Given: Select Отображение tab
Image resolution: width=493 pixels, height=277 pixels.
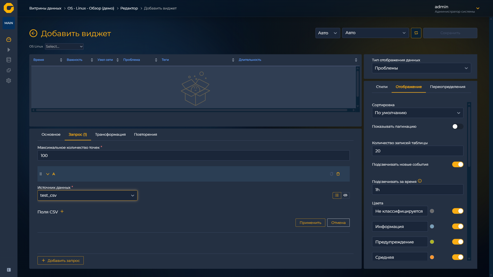Looking at the screenshot, I should 409,87.
